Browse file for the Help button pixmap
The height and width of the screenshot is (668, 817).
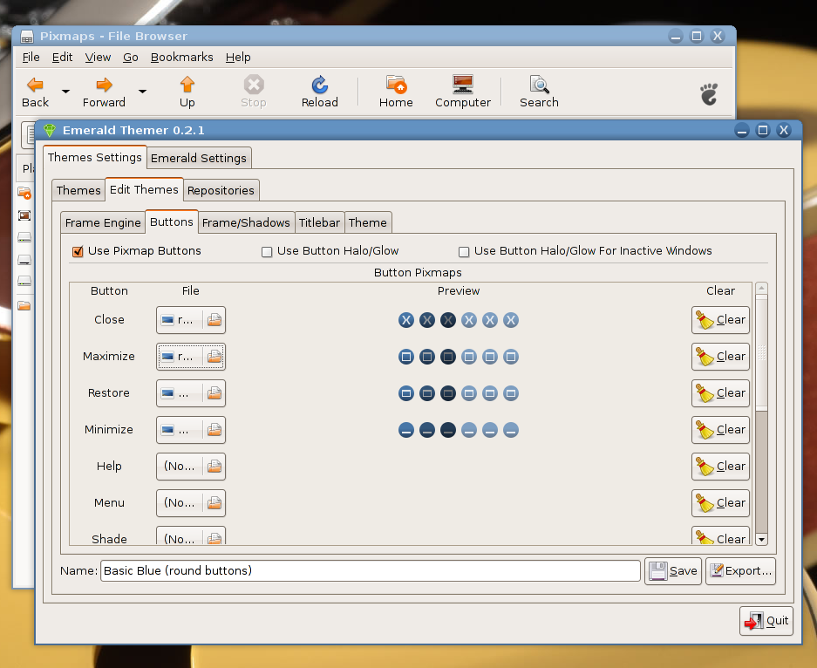pos(214,467)
